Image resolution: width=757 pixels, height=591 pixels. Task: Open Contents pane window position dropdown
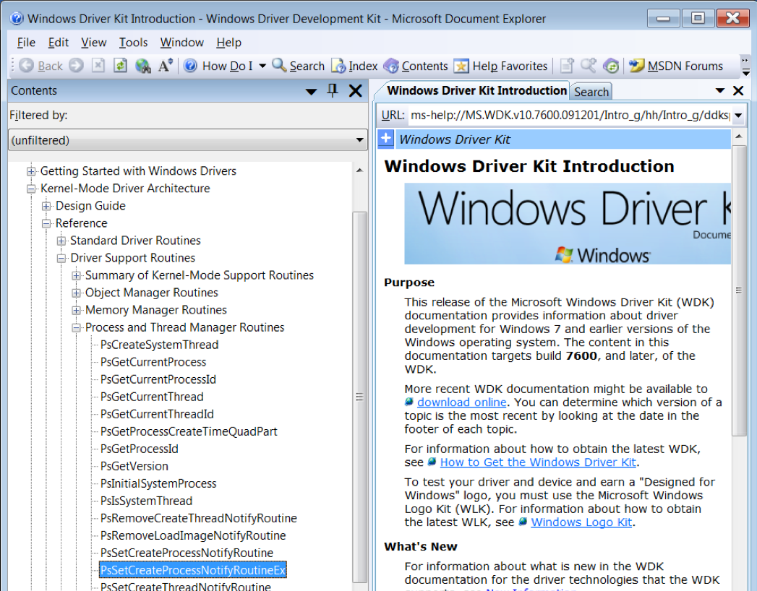coord(312,91)
